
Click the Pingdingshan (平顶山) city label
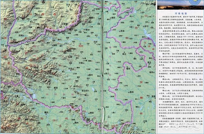(x=71, y=69)
